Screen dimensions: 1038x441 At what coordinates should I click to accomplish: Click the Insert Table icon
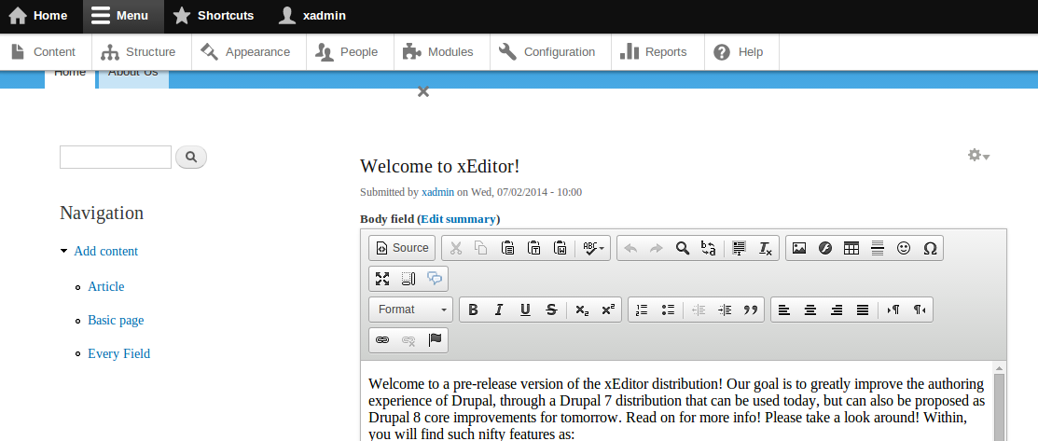(x=851, y=248)
